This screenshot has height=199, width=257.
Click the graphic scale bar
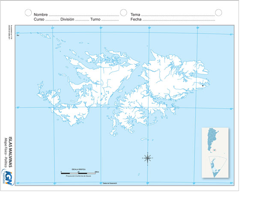pyautogui.click(x=78, y=173)
